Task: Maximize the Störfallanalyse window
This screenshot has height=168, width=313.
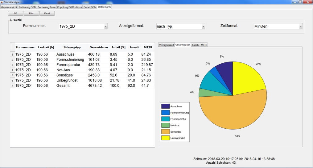Action: [300, 2]
